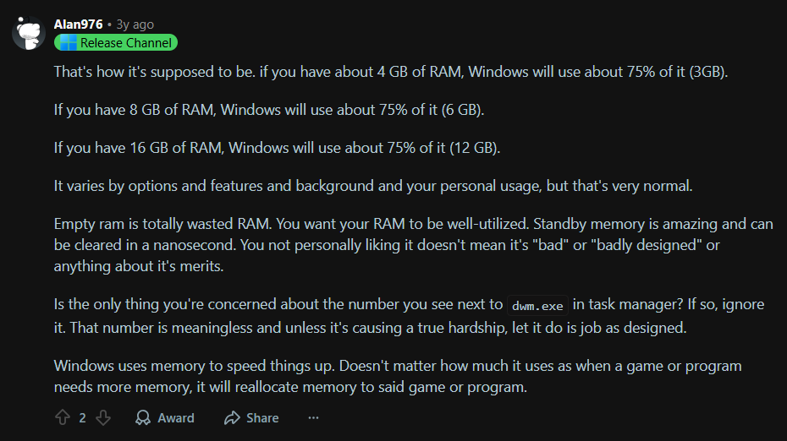Viewport: 787px width, 441px height.
Task: Open the three-dot more options menu
Action: [x=314, y=417]
